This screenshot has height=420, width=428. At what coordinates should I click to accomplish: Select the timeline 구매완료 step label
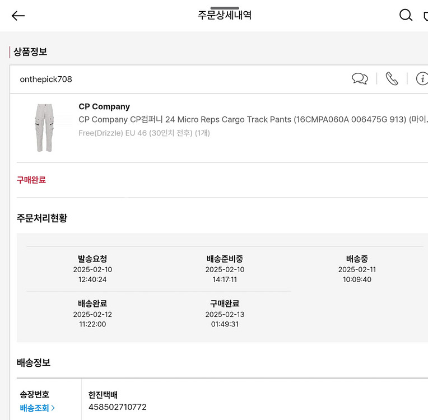coord(225,304)
